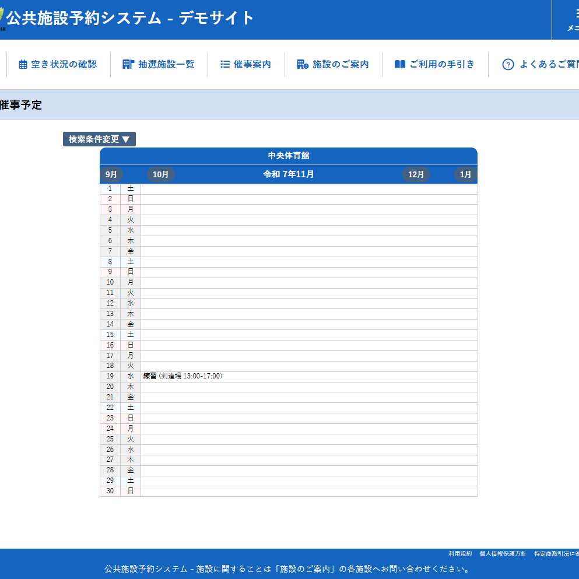The height and width of the screenshot is (579, 579).
Task: Select the empty row for the 30th
Action: (x=309, y=491)
